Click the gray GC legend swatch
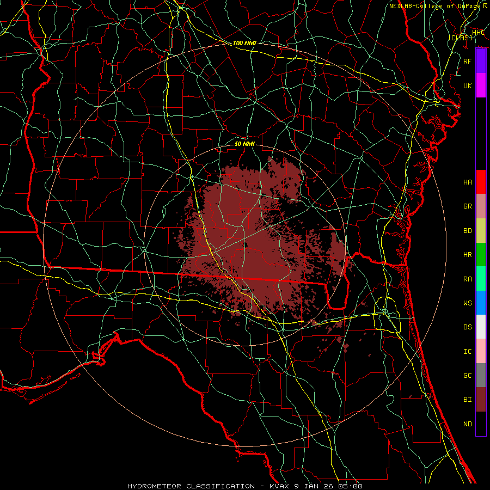The image size is (490, 490). (481, 375)
